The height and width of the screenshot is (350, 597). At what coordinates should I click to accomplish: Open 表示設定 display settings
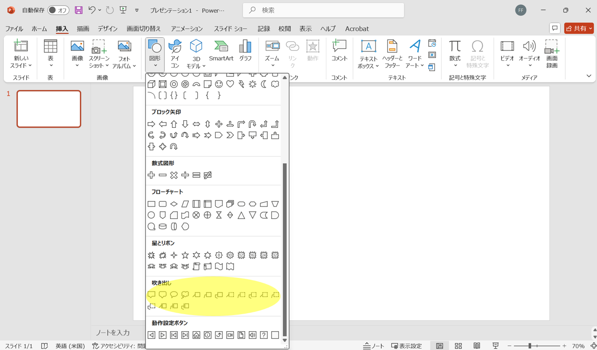point(407,346)
